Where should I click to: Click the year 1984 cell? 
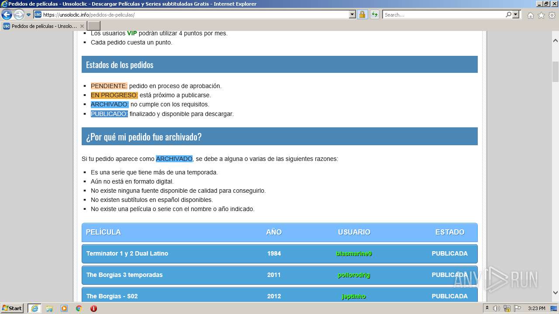pos(274,253)
